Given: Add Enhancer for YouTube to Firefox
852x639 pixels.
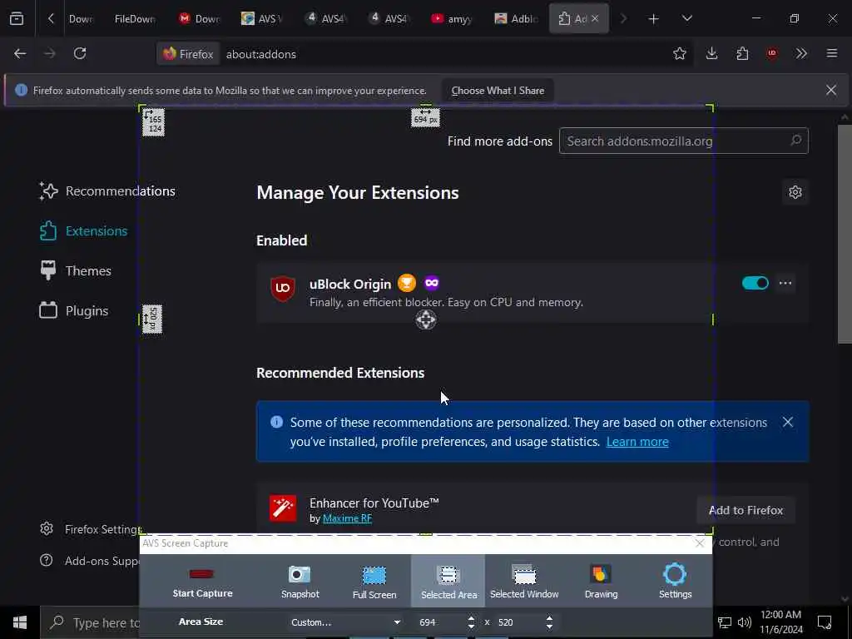Looking at the screenshot, I should pyautogui.click(x=745, y=510).
